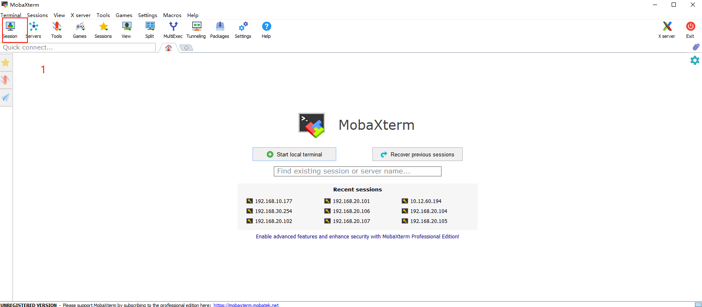Select the home tab
Screen dimensions: 702x307
click(x=169, y=48)
